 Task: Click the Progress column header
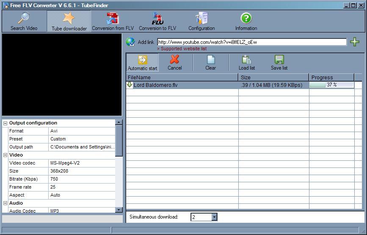coord(332,78)
